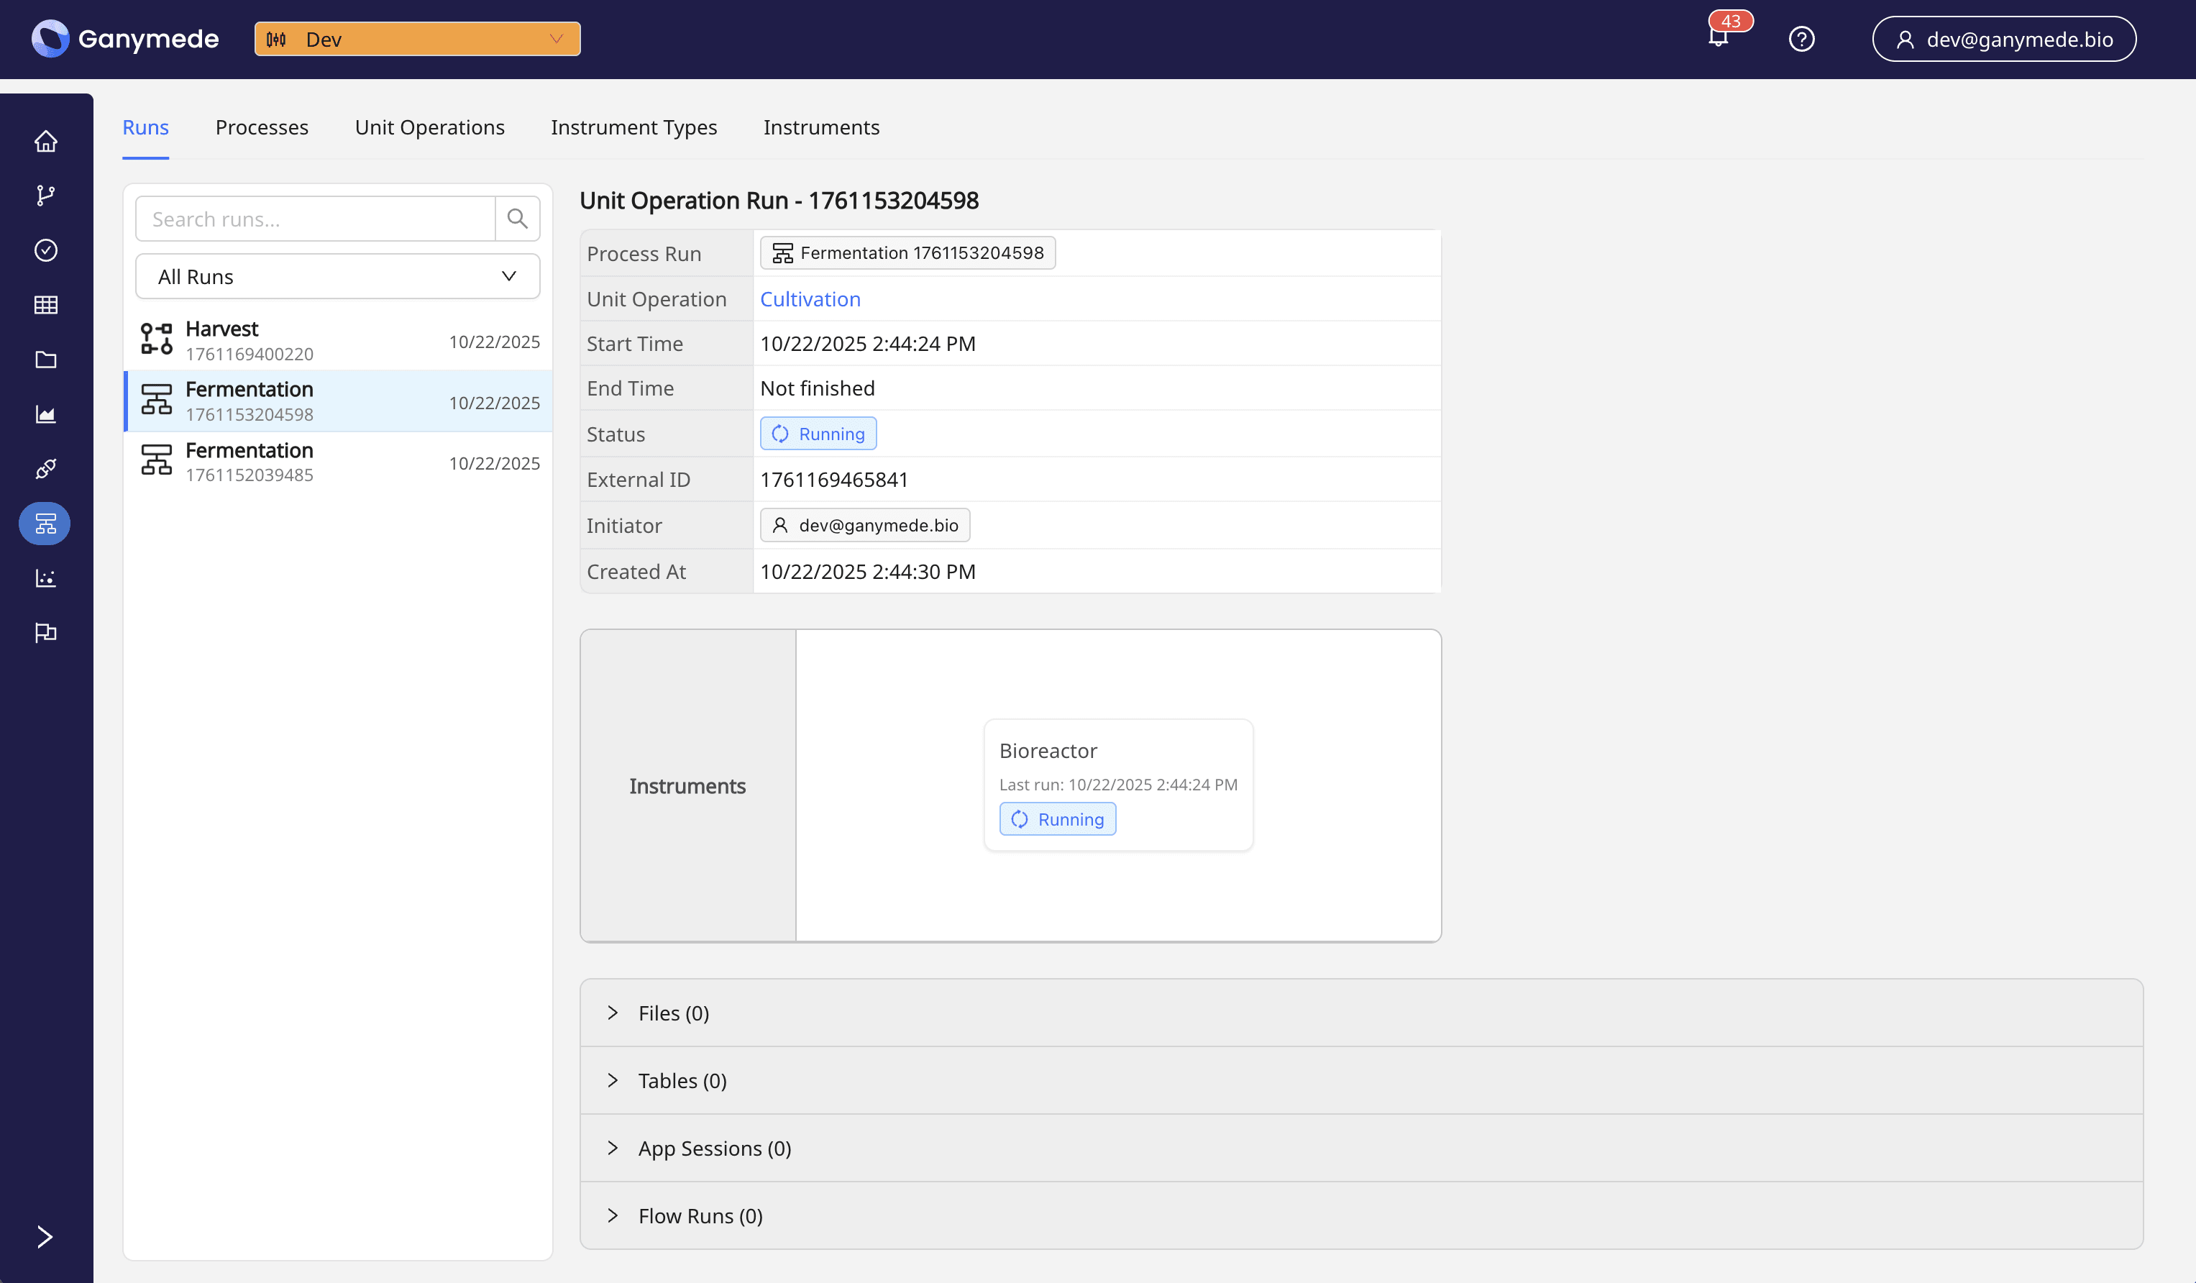
Task: Click the Search runs input field
Action: (316, 219)
